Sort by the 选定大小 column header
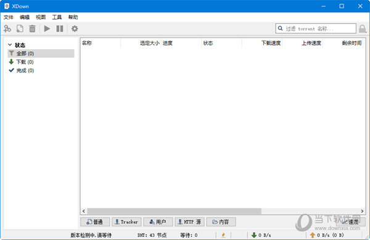 (x=141, y=43)
